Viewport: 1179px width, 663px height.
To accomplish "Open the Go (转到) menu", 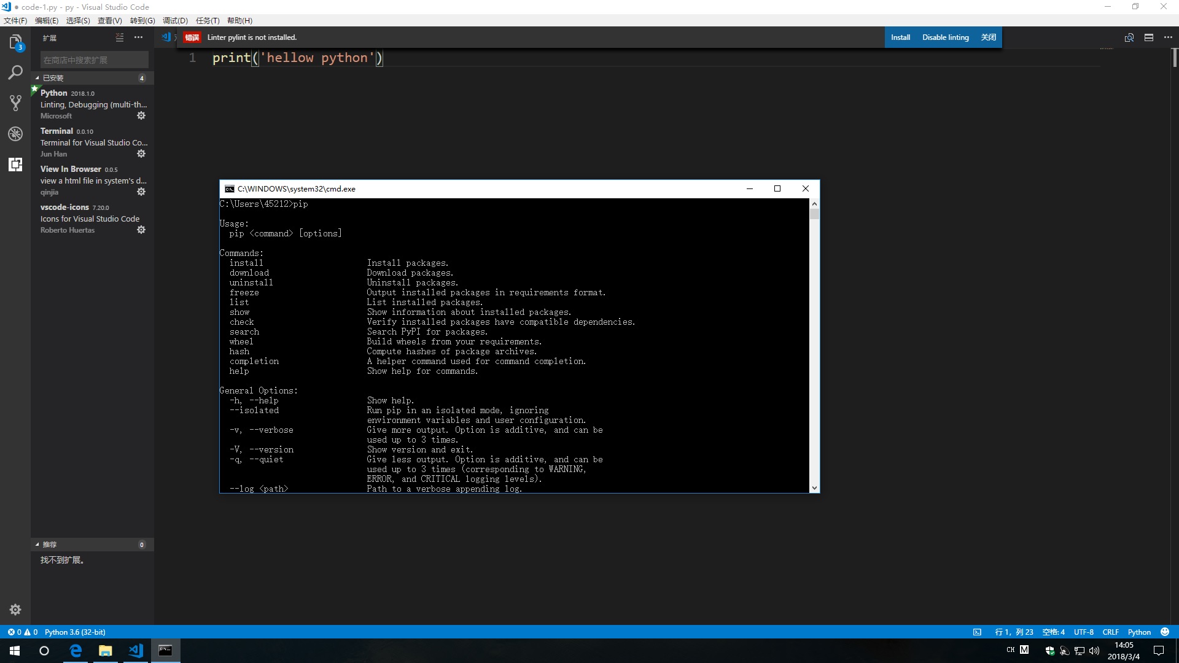I will 142,20.
